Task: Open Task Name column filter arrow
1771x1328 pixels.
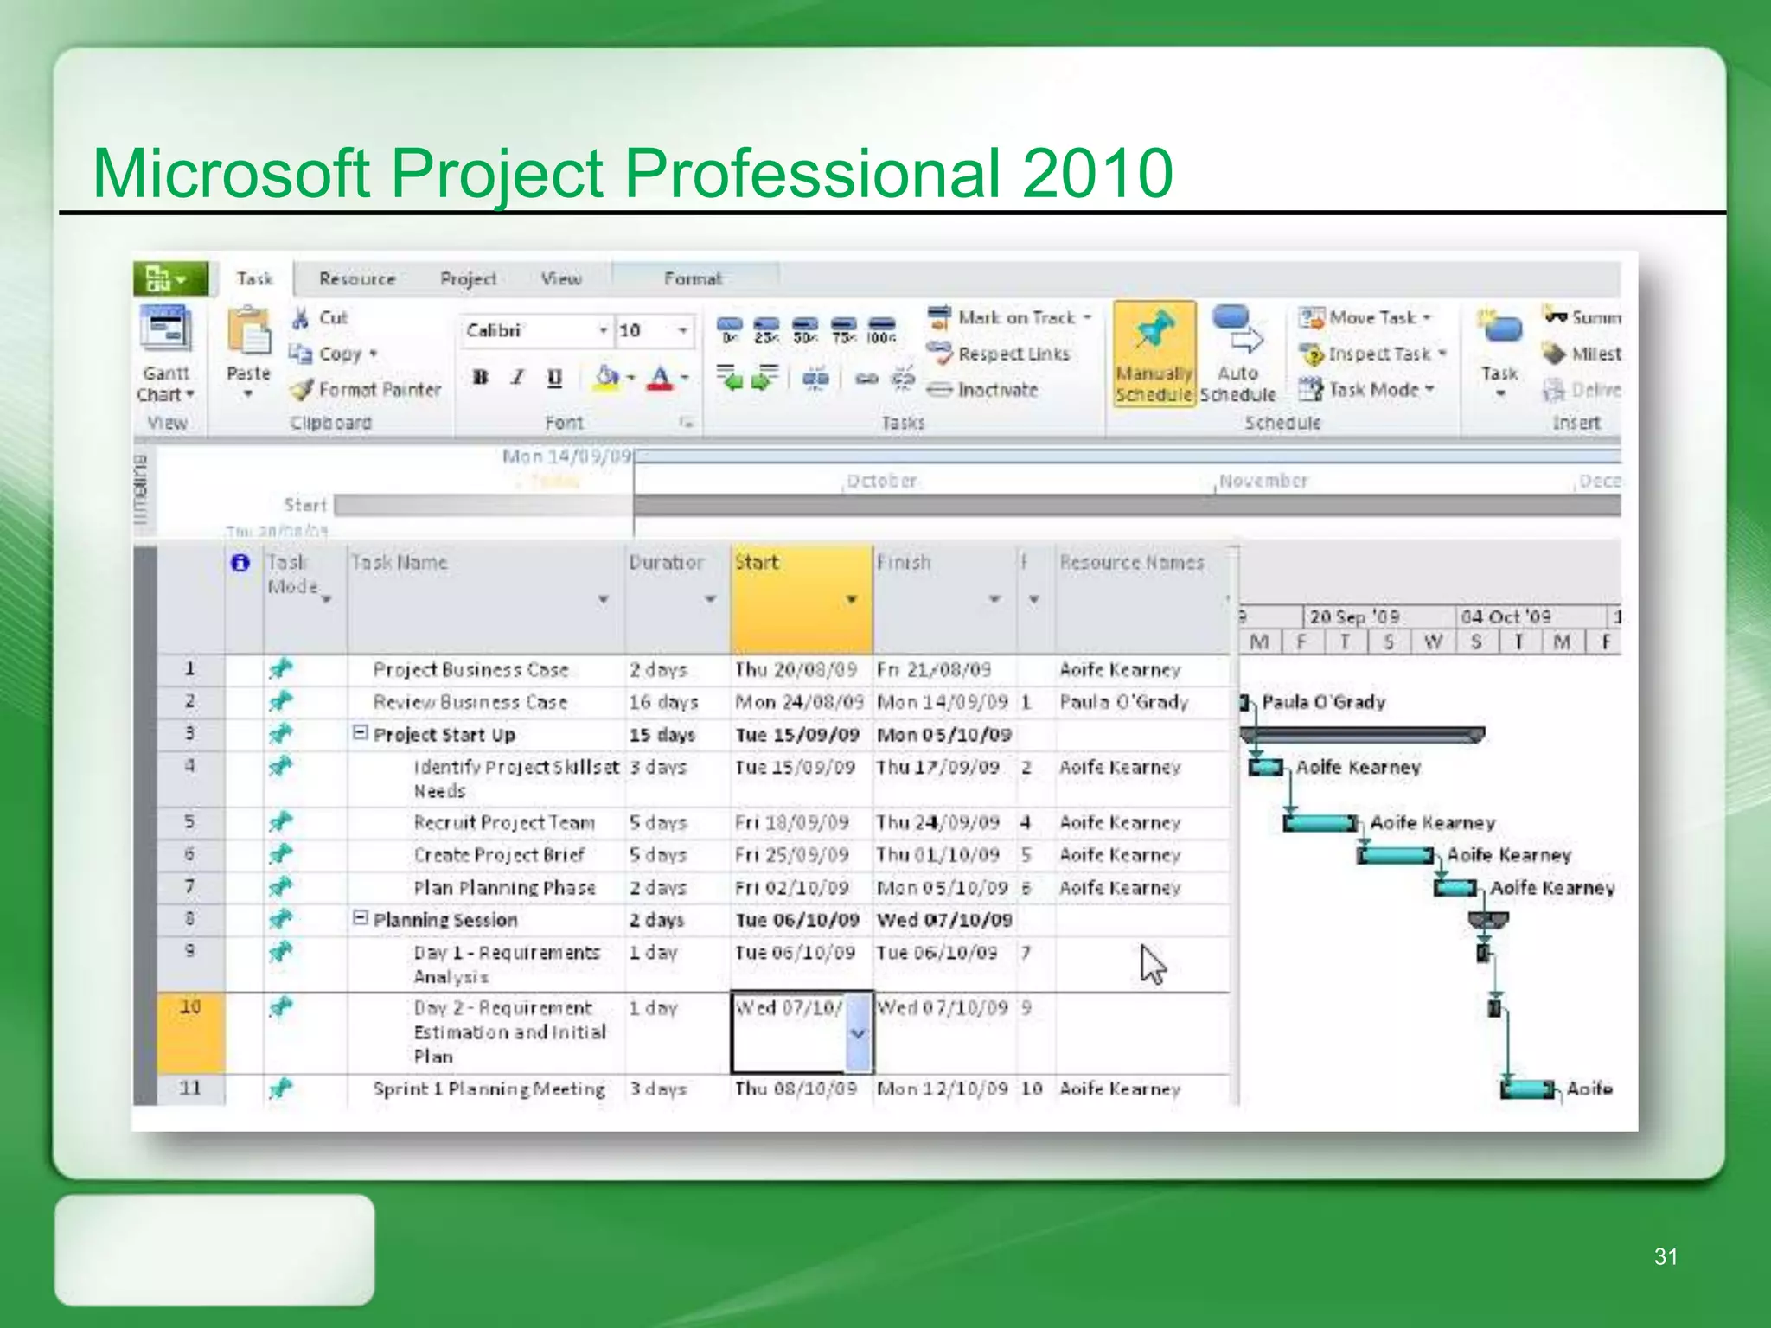Action: click(x=604, y=599)
